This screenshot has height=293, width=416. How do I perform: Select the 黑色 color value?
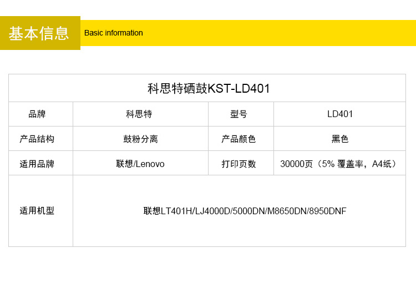click(340, 139)
